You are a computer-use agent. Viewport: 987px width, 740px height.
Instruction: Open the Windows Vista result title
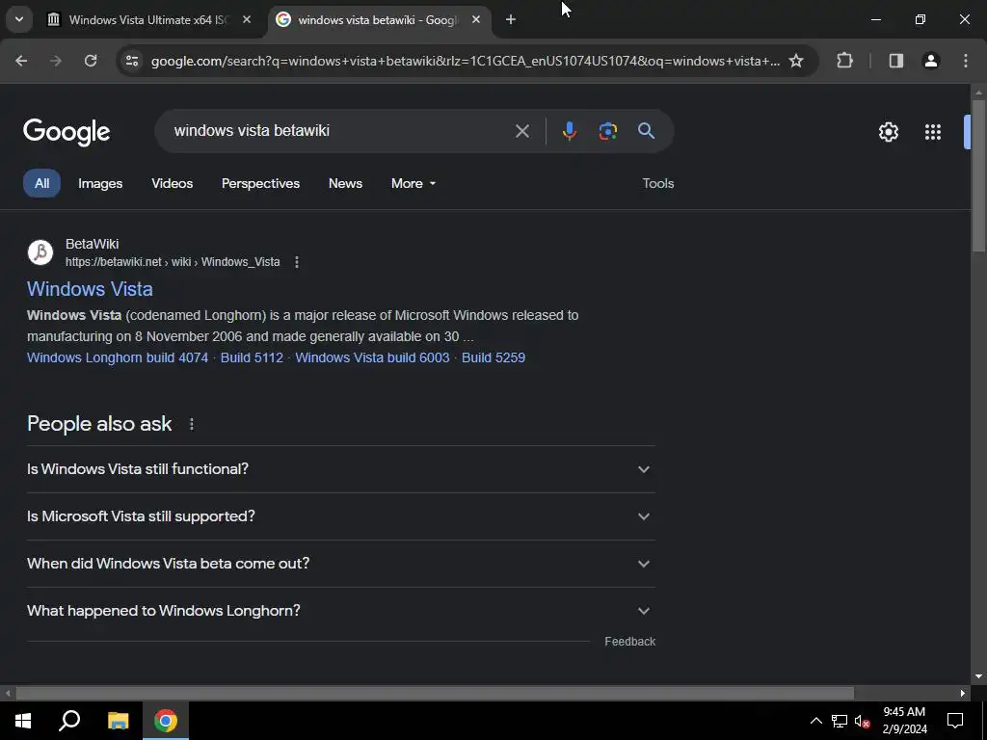coord(90,289)
